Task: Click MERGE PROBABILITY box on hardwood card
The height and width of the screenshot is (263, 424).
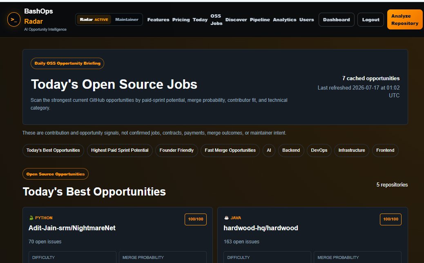Action: pyautogui.click(x=357, y=257)
